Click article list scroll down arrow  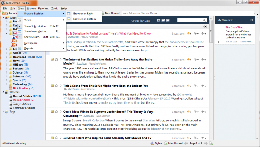[x=211, y=138]
